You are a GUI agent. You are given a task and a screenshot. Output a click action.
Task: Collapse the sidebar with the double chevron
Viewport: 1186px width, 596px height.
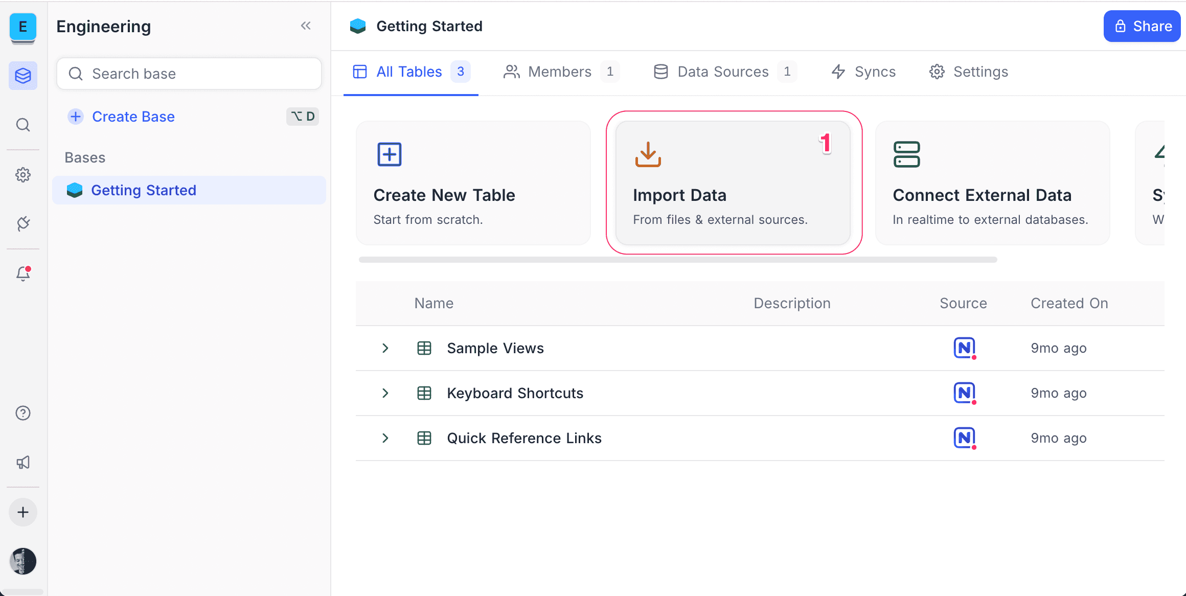coord(306,26)
